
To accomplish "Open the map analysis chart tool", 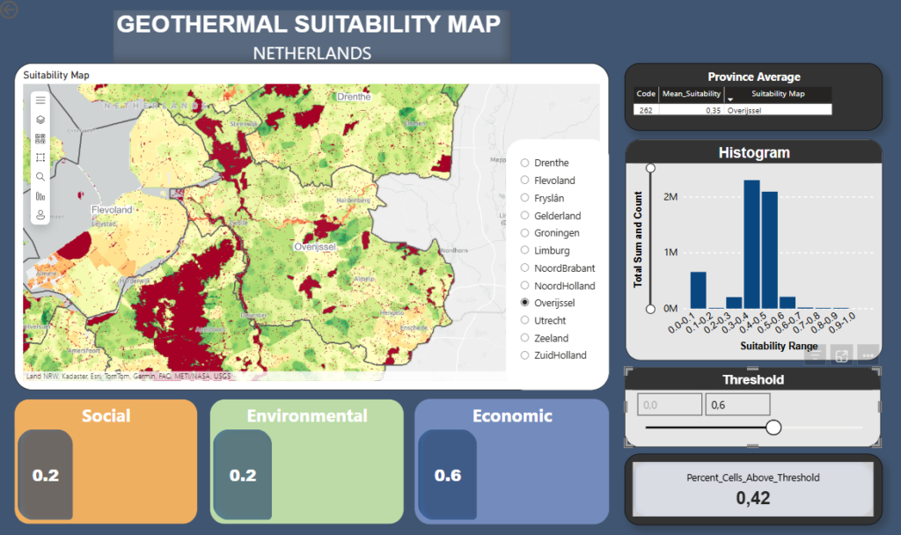I will click(40, 196).
